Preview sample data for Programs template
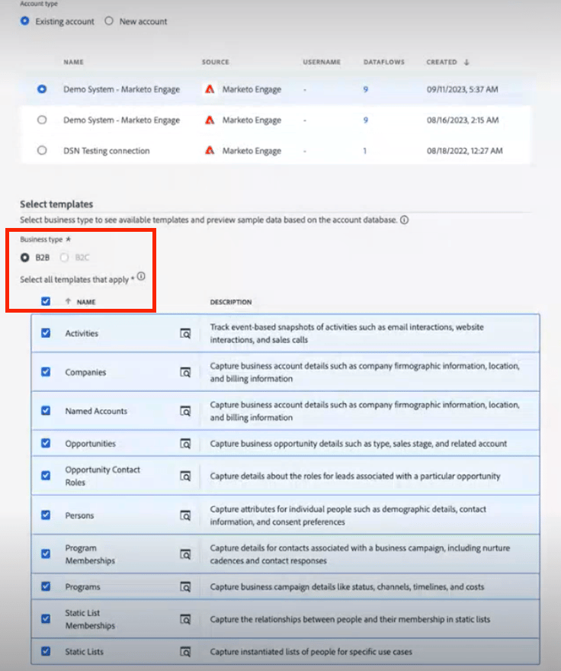561x671 pixels. coord(185,586)
